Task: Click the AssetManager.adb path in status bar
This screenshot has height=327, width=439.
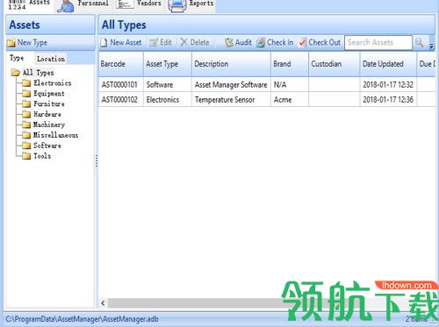Action: click(x=82, y=319)
